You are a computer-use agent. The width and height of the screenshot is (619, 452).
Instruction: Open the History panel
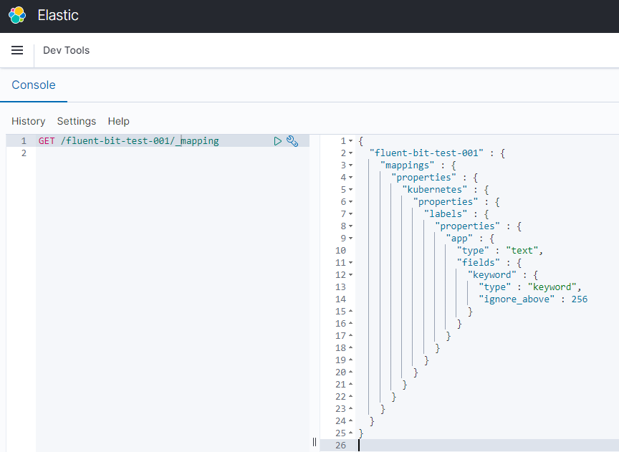coord(29,121)
